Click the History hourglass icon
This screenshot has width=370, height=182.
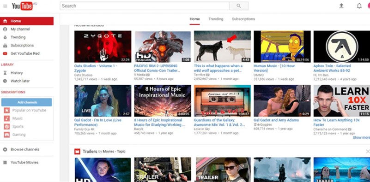(x=5, y=73)
